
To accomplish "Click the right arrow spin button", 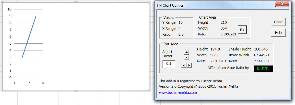I will click(189, 65).
